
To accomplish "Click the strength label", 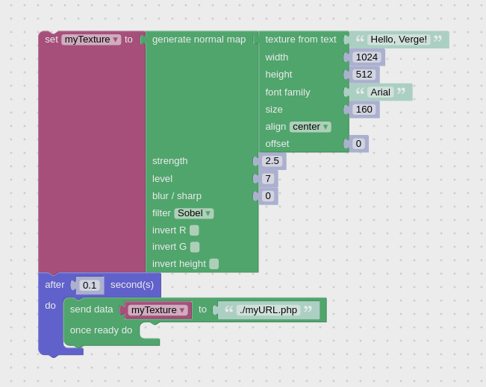I will [170, 161].
